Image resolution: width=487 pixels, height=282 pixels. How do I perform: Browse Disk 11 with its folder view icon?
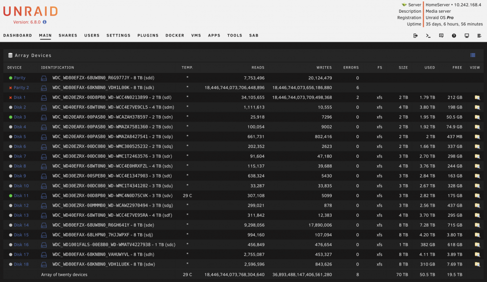477,196
